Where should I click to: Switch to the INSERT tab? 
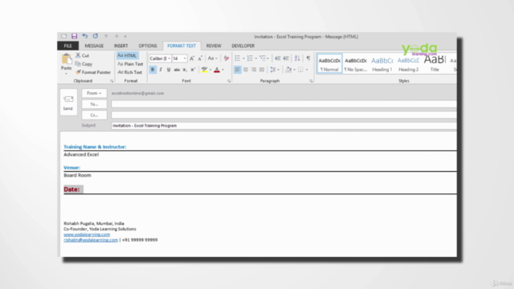(121, 46)
